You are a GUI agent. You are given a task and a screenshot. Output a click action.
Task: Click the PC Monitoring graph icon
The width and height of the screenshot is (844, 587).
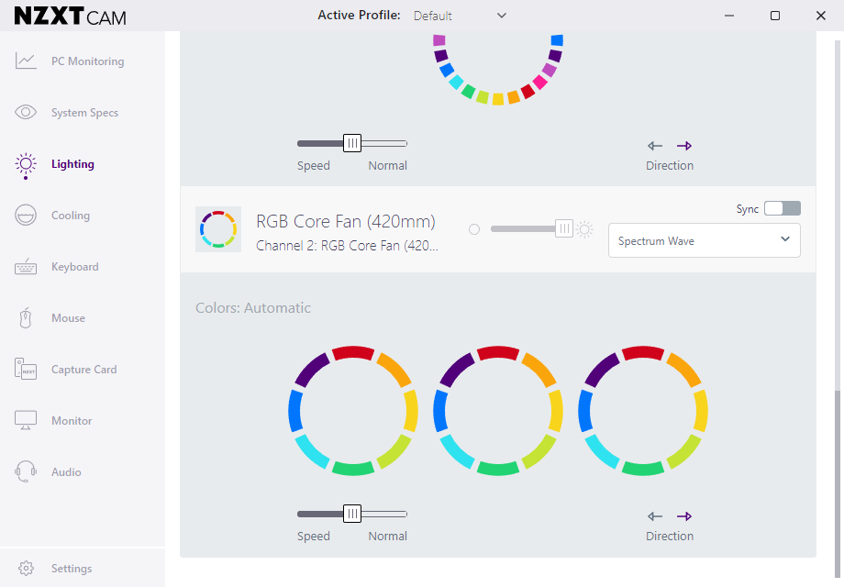pyautogui.click(x=26, y=61)
